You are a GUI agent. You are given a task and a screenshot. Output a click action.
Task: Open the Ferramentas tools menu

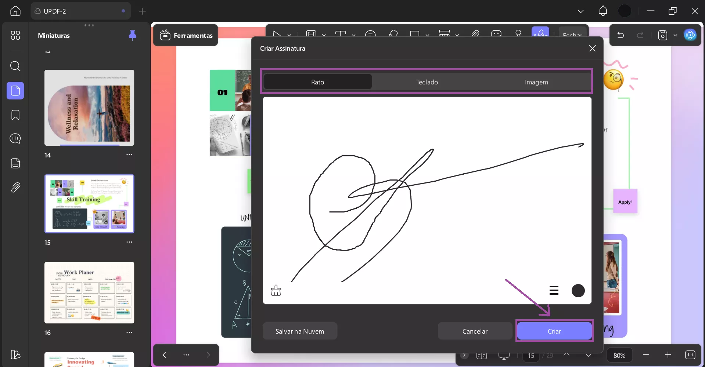186,35
